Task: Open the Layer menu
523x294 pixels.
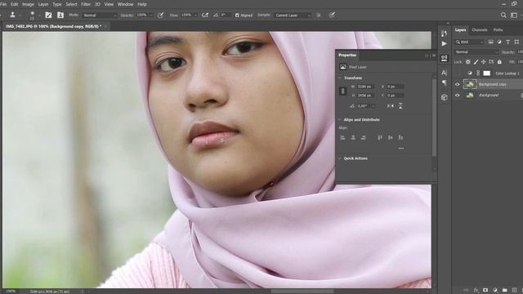Action: point(43,4)
